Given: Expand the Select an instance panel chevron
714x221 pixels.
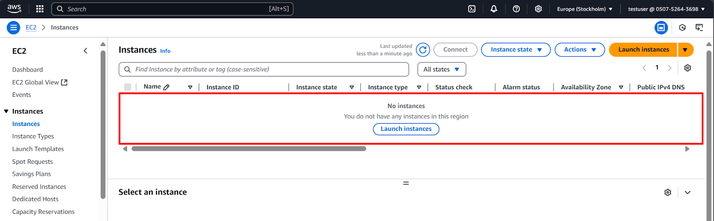Looking at the screenshot, I should tap(688, 192).
